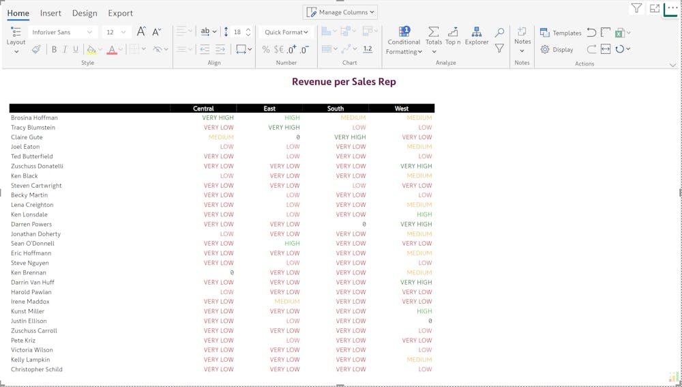Click the visual filter funnel icon at top right

click(x=637, y=8)
